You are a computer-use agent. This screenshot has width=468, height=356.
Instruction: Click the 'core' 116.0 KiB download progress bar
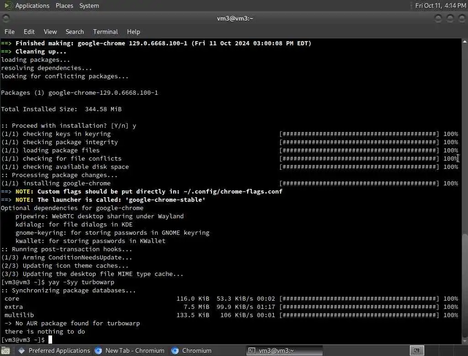(x=359, y=299)
